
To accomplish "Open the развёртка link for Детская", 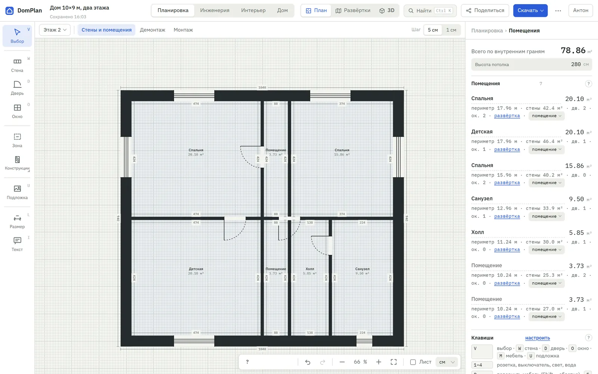I will [507, 150].
